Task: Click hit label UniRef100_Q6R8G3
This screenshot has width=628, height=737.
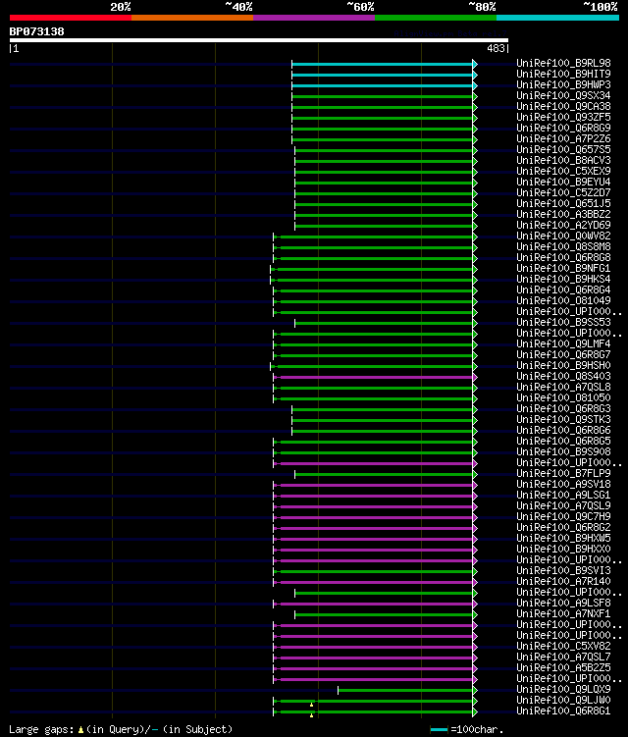Action: point(563,409)
